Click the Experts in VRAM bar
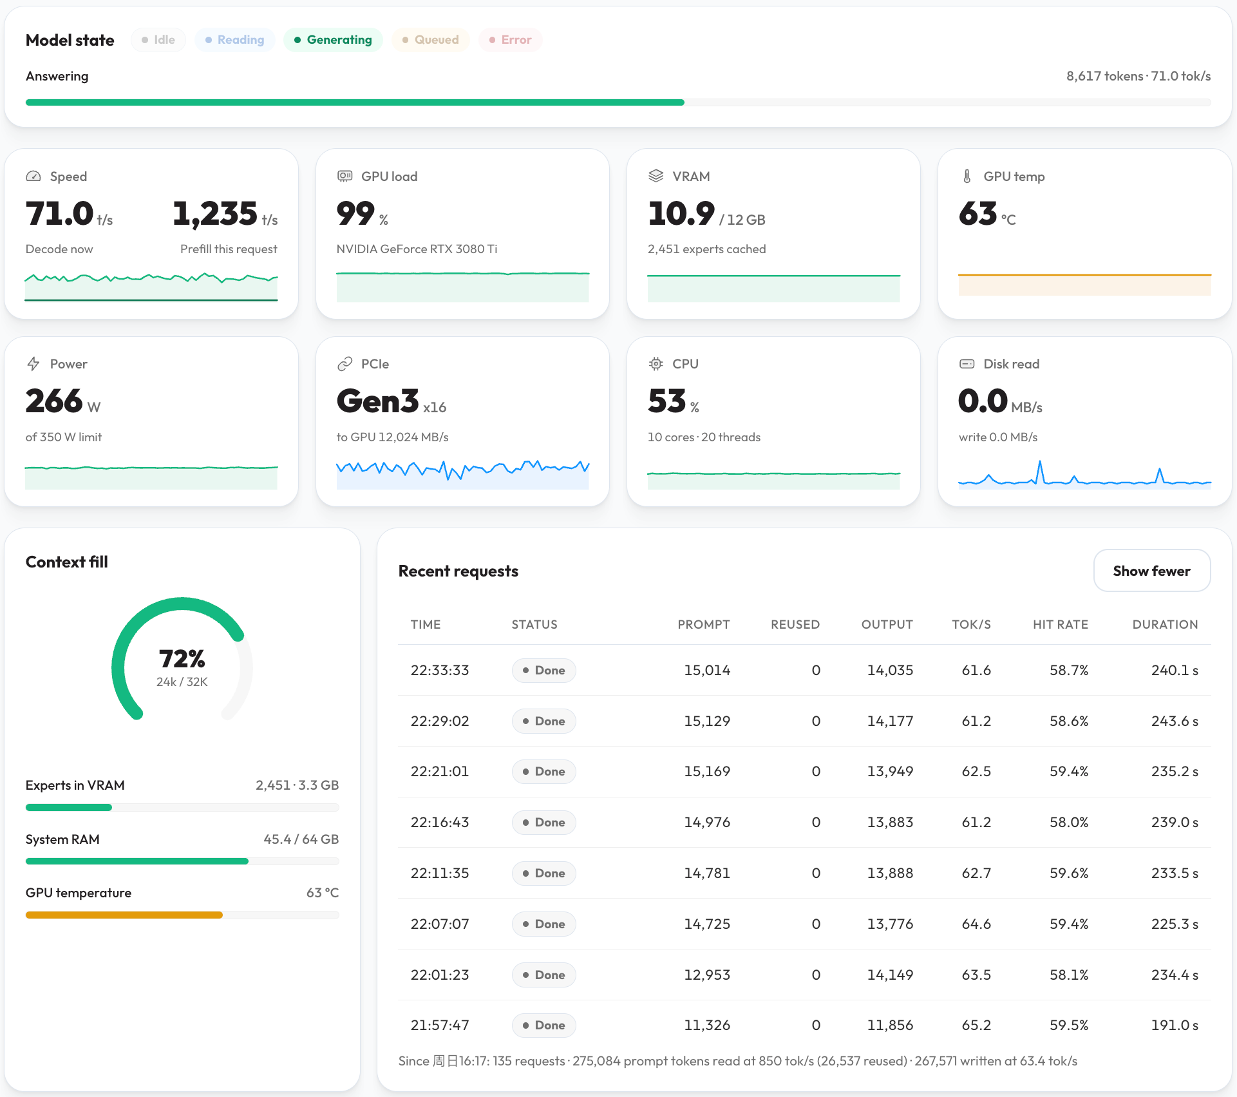The width and height of the screenshot is (1237, 1097). pyautogui.click(x=182, y=807)
